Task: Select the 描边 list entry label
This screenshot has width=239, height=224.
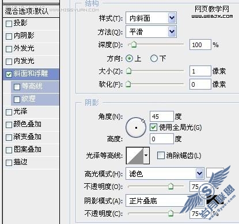Action: pos(21,162)
